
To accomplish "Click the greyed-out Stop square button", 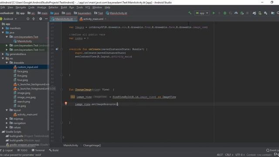I will [x=247, y=13].
